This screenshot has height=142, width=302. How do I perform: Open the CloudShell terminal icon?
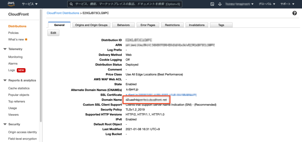click(x=212, y=4)
